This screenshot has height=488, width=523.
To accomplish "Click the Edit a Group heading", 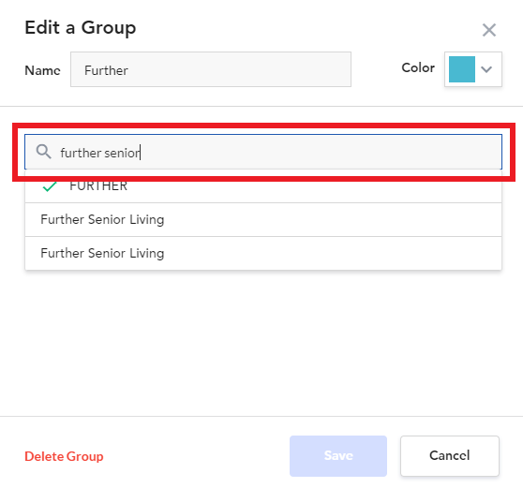I will pyautogui.click(x=81, y=28).
